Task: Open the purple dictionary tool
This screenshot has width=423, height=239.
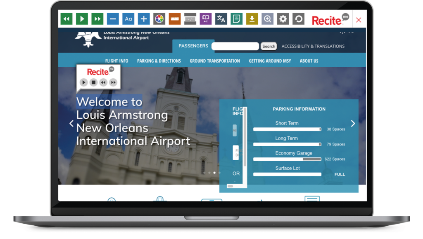Action: [206, 19]
